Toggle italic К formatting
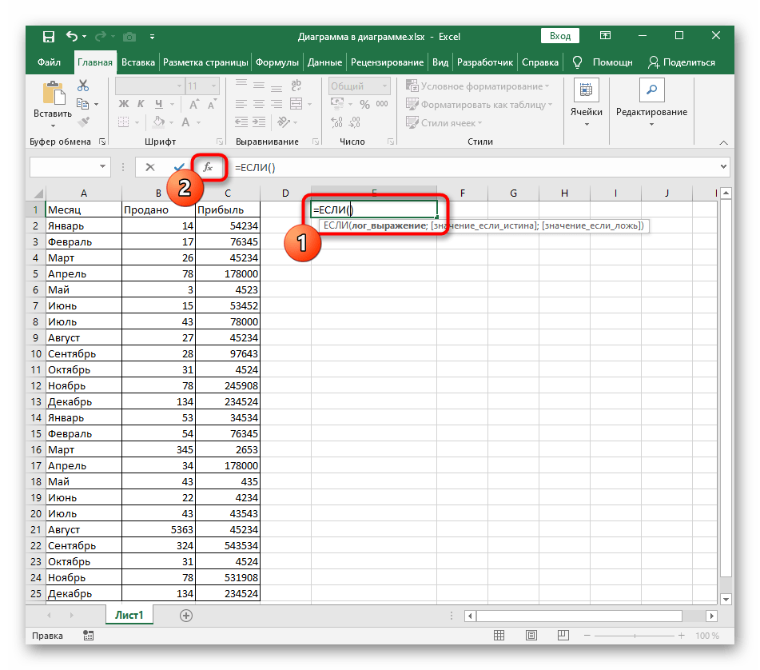The height and width of the screenshot is (670, 760). pos(141,104)
